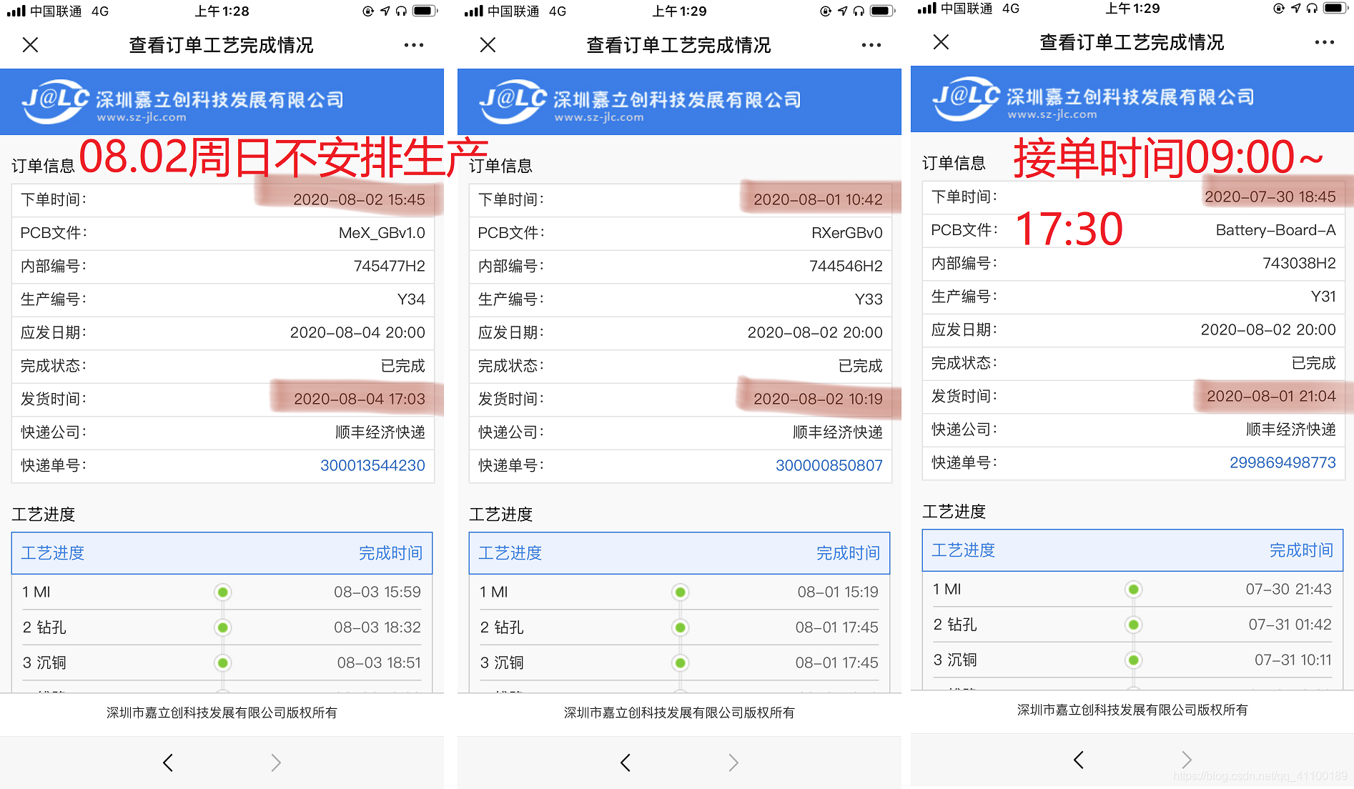Tap the 工艺进度 column header
1354x789 pixels.
coord(53,552)
